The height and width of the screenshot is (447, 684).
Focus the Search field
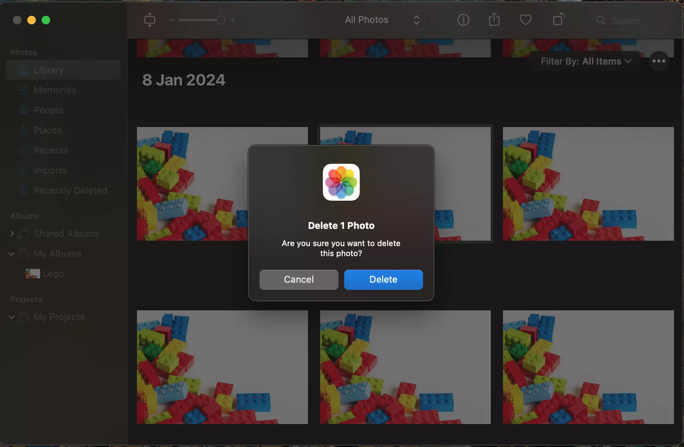coord(632,21)
